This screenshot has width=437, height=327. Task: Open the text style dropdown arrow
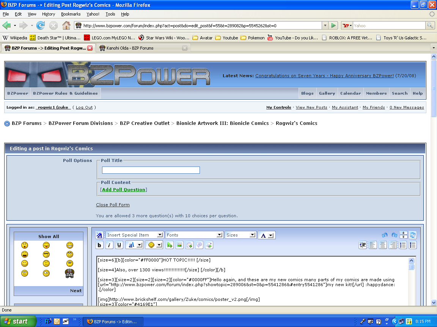[x=140, y=245]
